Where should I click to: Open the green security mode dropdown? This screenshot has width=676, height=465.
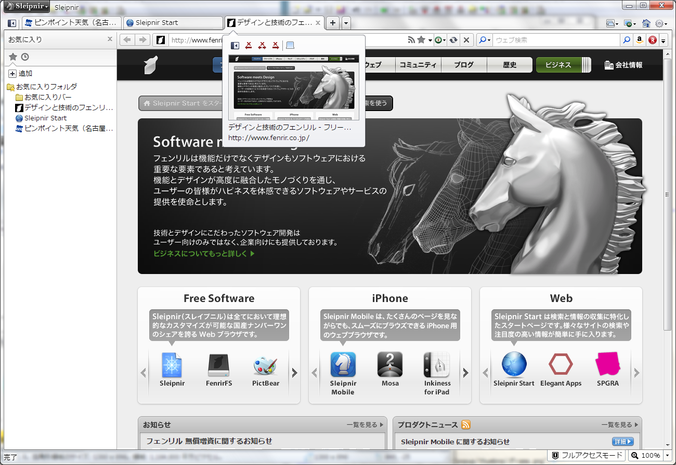tap(440, 40)
